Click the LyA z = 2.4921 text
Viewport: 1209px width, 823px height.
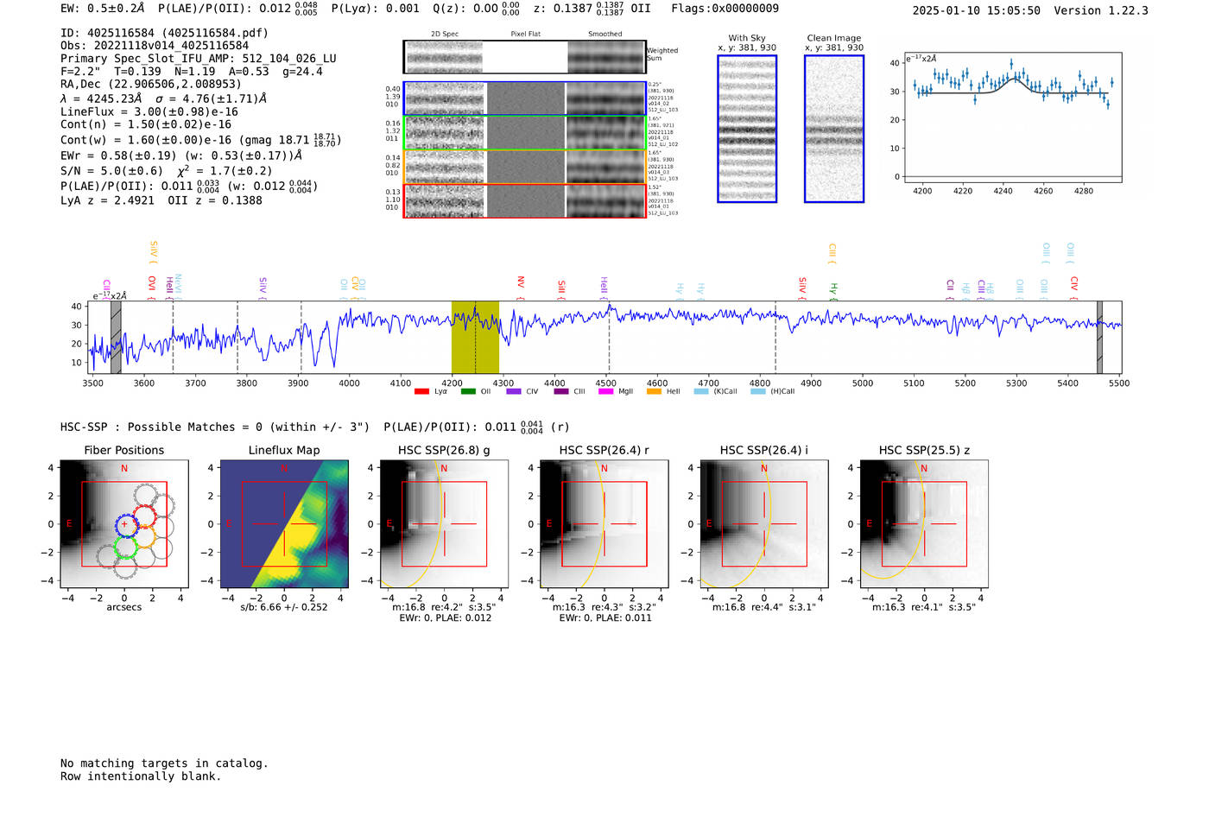point(107,200)
